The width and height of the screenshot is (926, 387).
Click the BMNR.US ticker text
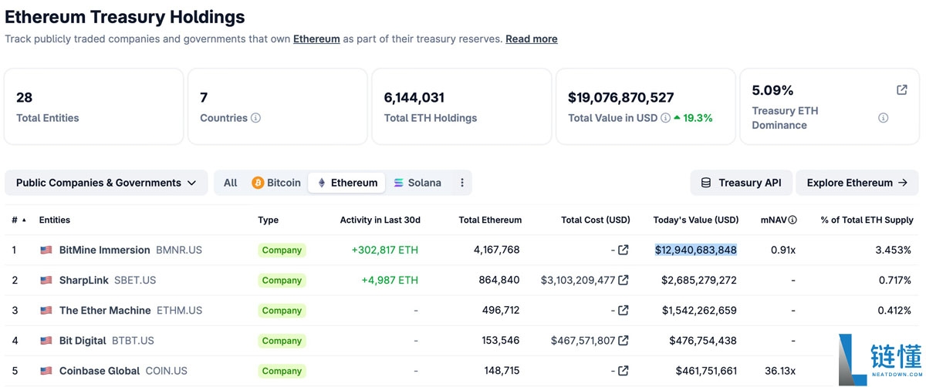pyautogui.click(x=179, y=250)
